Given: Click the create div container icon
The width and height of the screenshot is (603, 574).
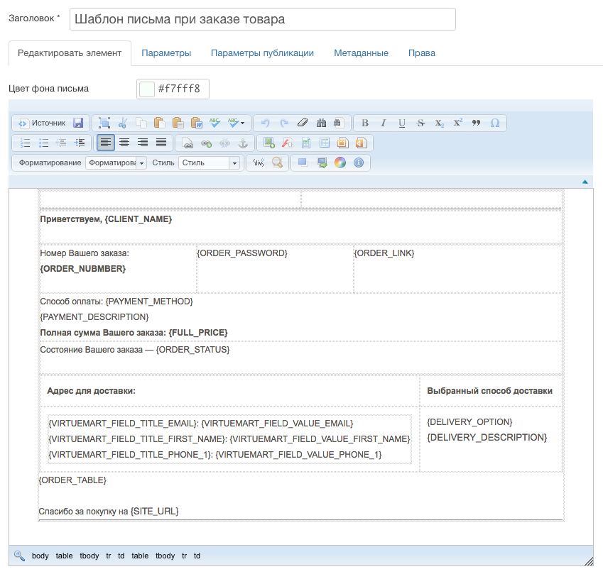Looking at the screenshot, I should pos(259,163).
